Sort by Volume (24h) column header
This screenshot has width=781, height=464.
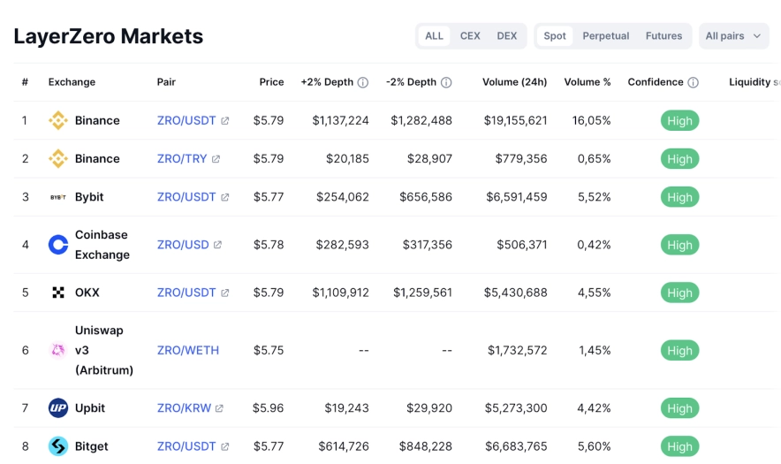514,82
